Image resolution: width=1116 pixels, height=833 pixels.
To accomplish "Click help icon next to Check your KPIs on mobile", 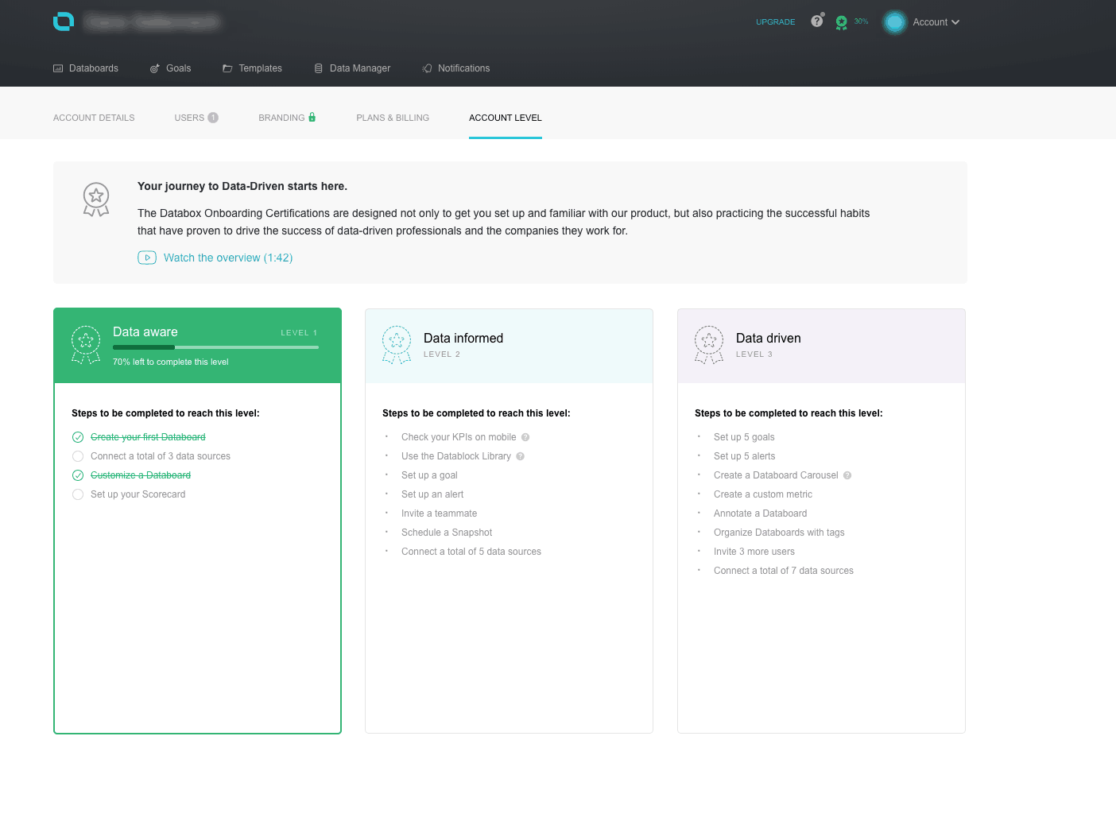I will [525, 437].
